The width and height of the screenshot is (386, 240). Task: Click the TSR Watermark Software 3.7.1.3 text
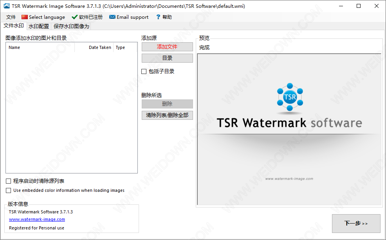pyautogui.click(x=41, y=212)
